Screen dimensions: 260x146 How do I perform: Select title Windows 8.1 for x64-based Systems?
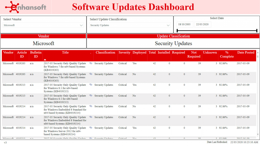(x=65, y=88)
